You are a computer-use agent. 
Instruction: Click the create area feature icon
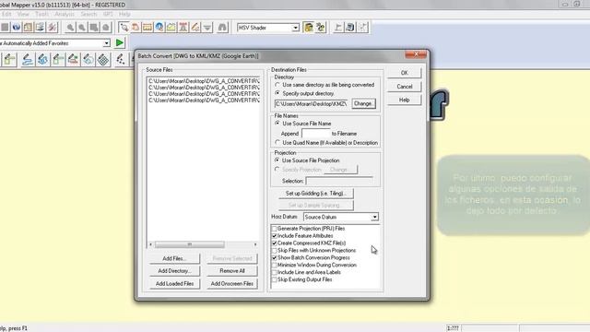(42, 59)
